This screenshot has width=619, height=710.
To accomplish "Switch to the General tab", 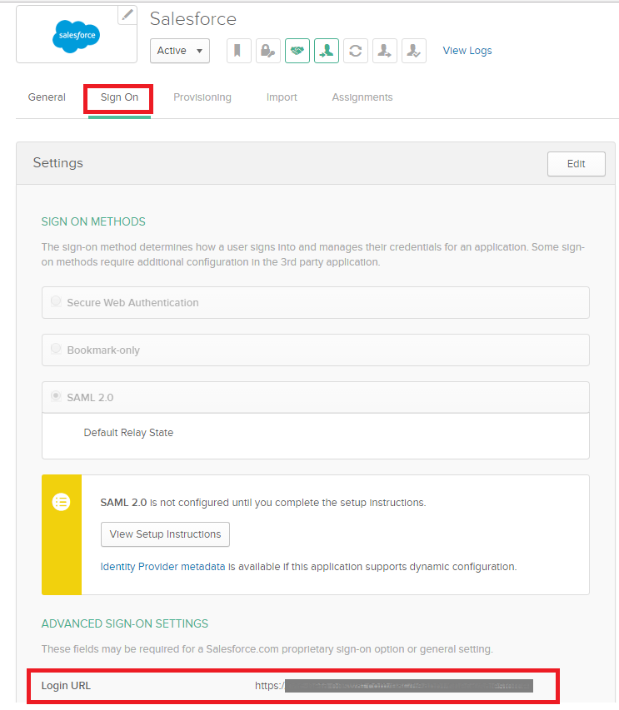I will click(47, 97).
